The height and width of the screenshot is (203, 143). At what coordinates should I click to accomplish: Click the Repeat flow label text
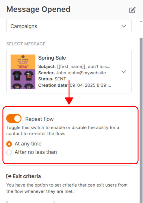(40, 119)
